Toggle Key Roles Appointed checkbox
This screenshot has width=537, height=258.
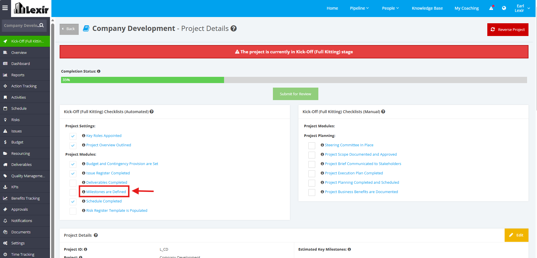tap(73, 136)
